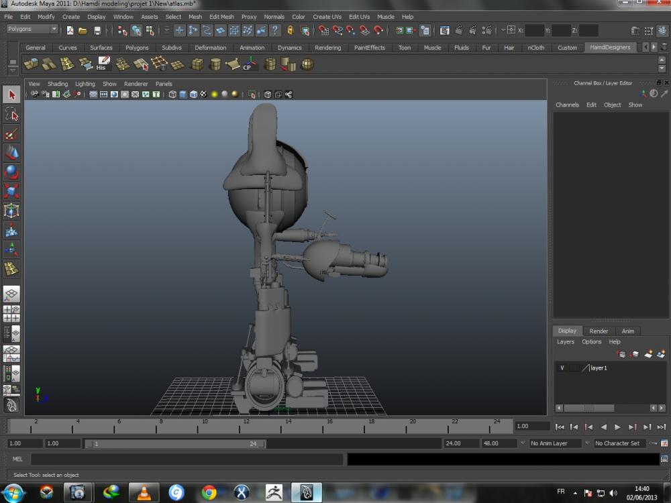This screenshot has width=671, height=503.
Task: Open the Polygons menu set dropdown
Action: [x=32, y=30]
